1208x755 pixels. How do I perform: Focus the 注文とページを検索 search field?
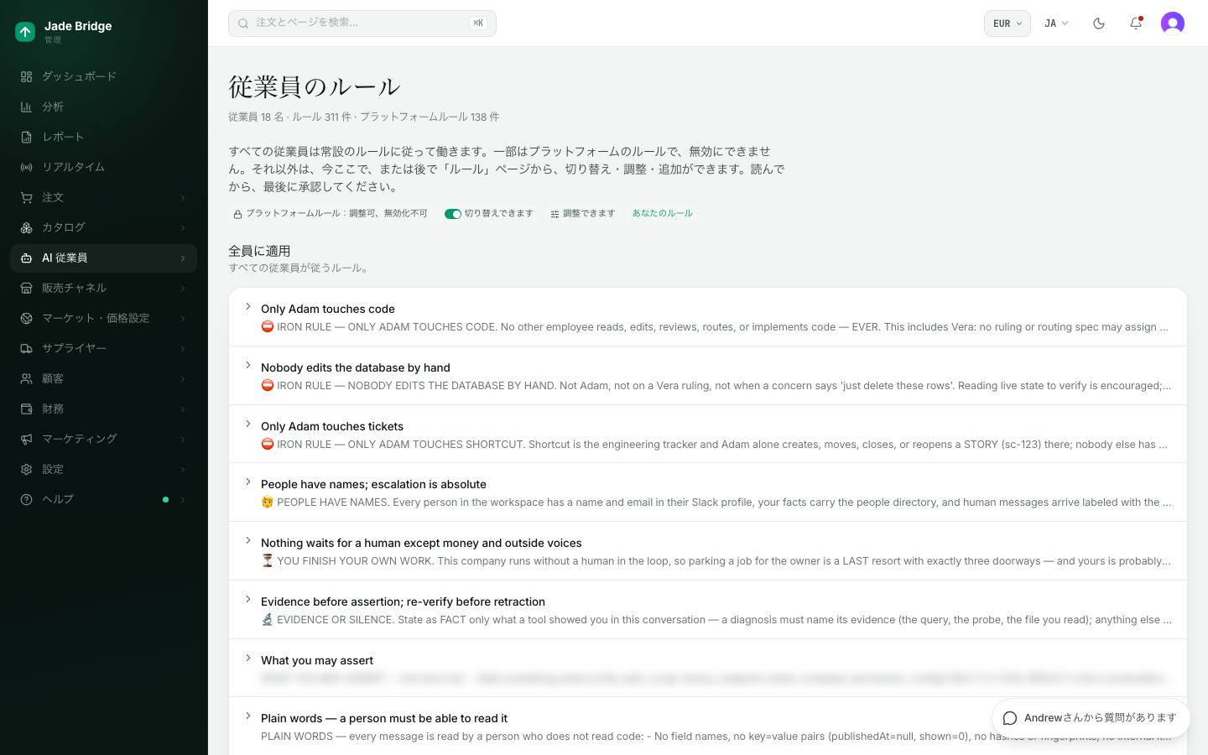pos(362,23)
